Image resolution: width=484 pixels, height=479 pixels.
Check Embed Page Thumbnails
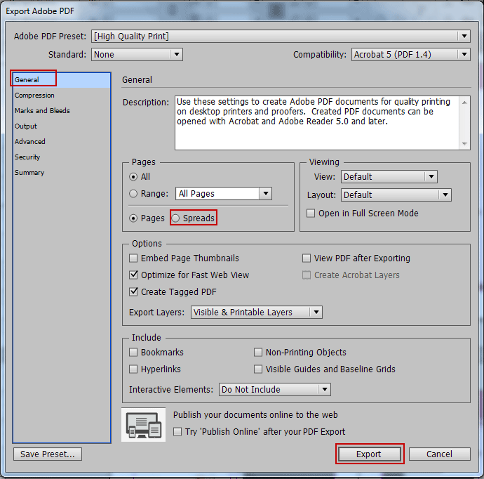pos(133,258)
